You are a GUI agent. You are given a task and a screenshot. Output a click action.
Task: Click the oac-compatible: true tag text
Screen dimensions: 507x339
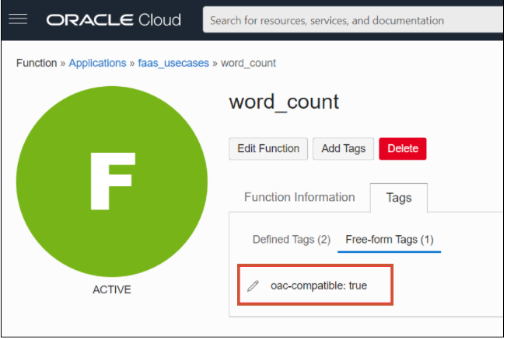[x=319, y=285]
